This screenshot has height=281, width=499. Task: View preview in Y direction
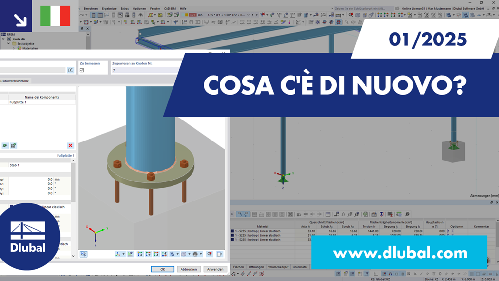pos(148,254)
